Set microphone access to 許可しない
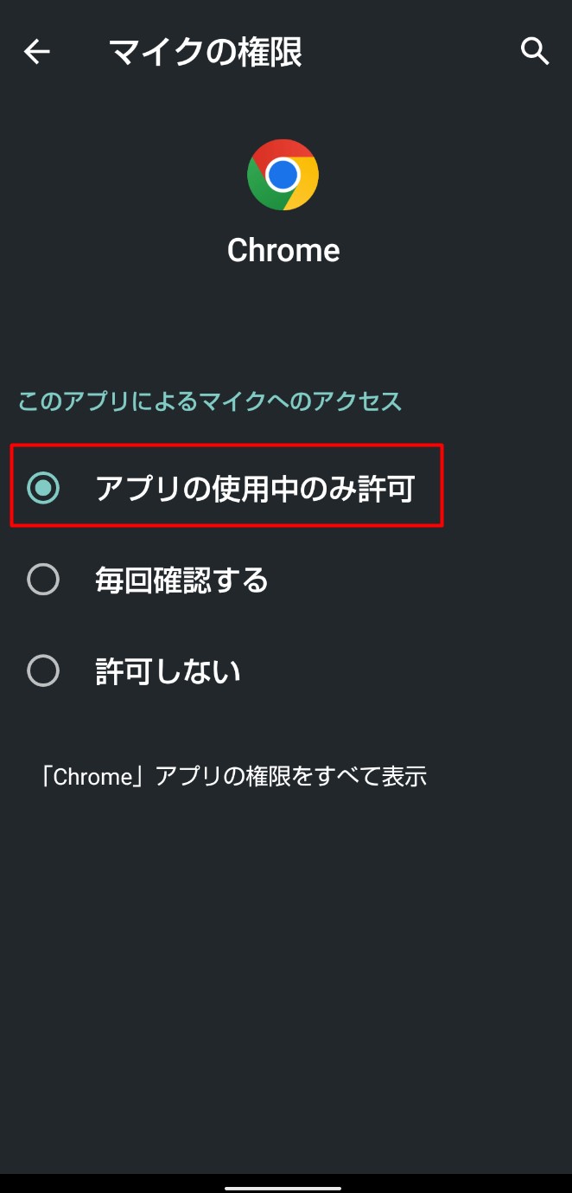The height and width of the screenshot is (1193, 572). tap(286, 670)
